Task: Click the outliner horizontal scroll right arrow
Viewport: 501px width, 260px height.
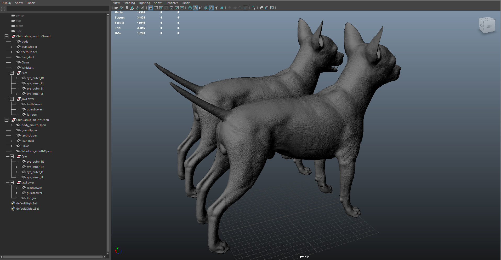Action: (104, 257)
